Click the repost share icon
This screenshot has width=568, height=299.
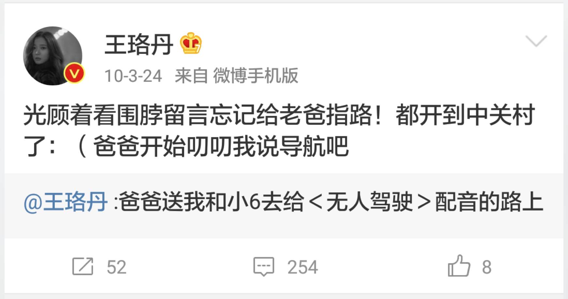83,266
